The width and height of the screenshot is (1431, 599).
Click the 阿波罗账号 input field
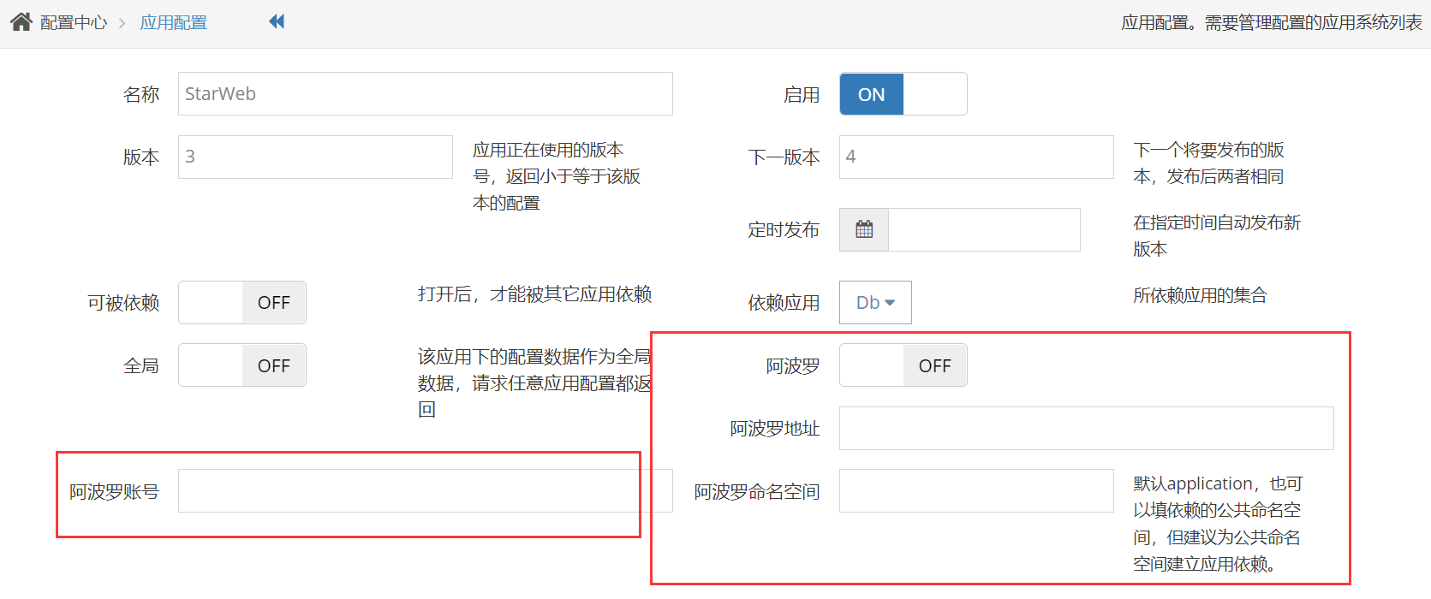425,491
